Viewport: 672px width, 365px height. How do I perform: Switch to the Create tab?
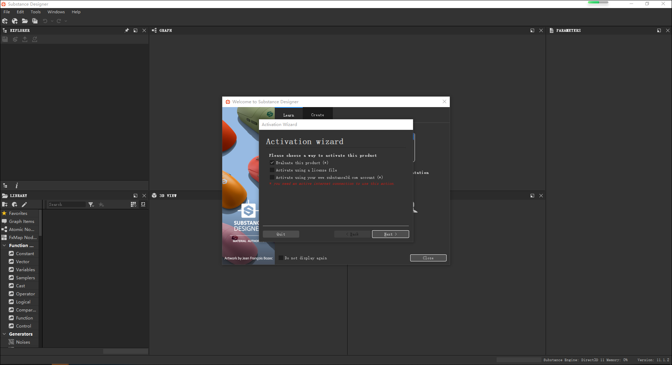(317, 115)
